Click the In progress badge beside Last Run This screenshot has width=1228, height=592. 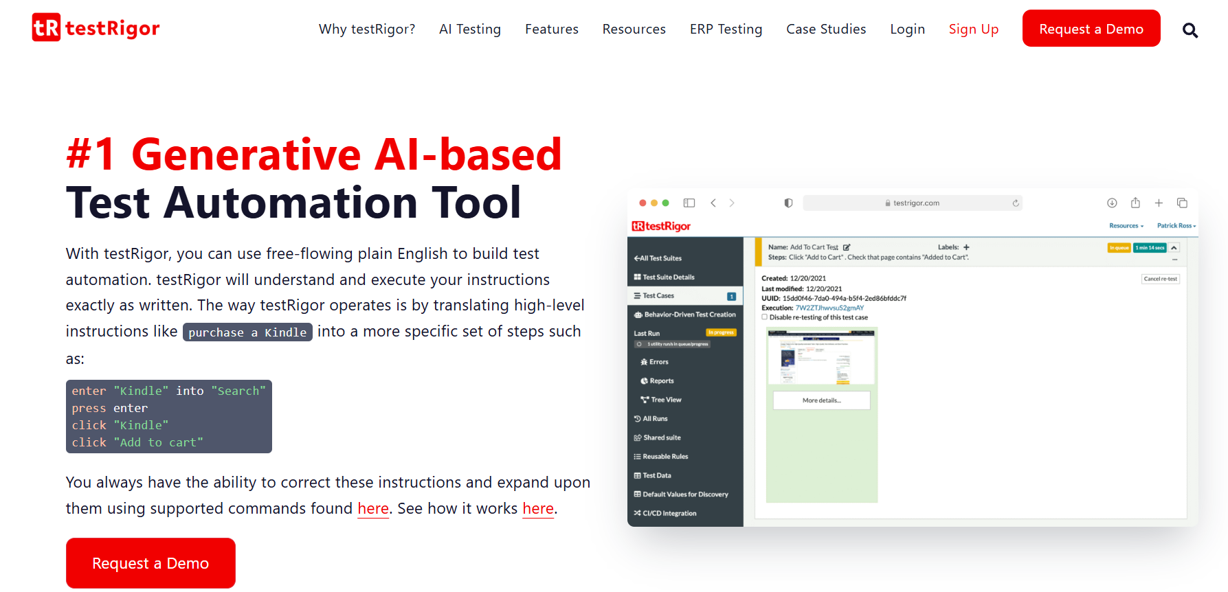[721, 332]
